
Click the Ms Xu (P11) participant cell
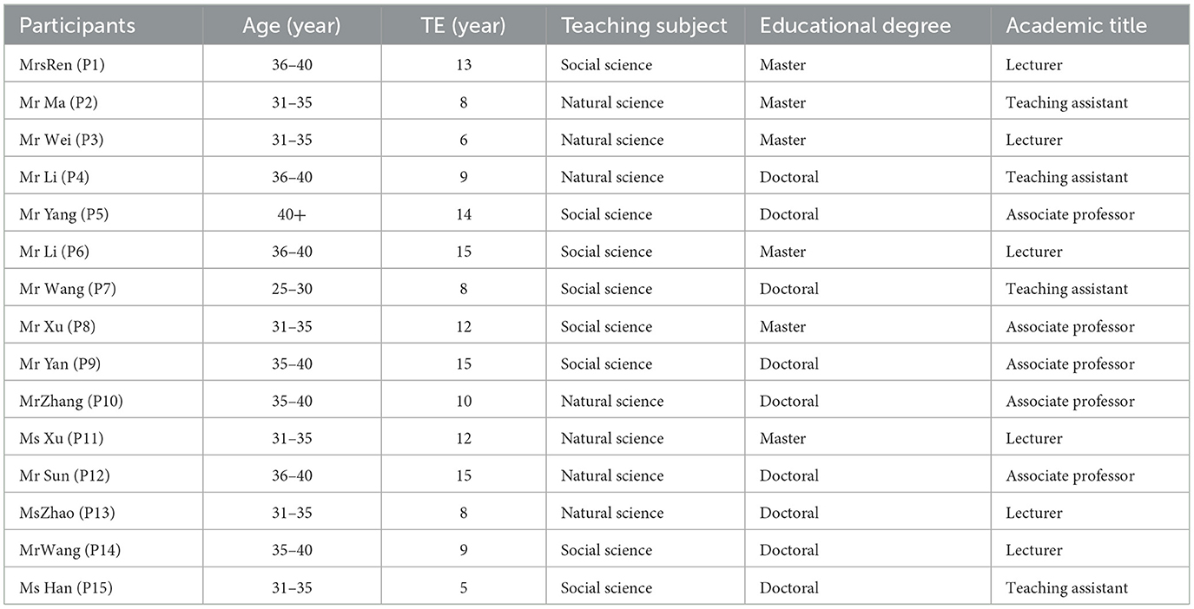pos(61,438)
